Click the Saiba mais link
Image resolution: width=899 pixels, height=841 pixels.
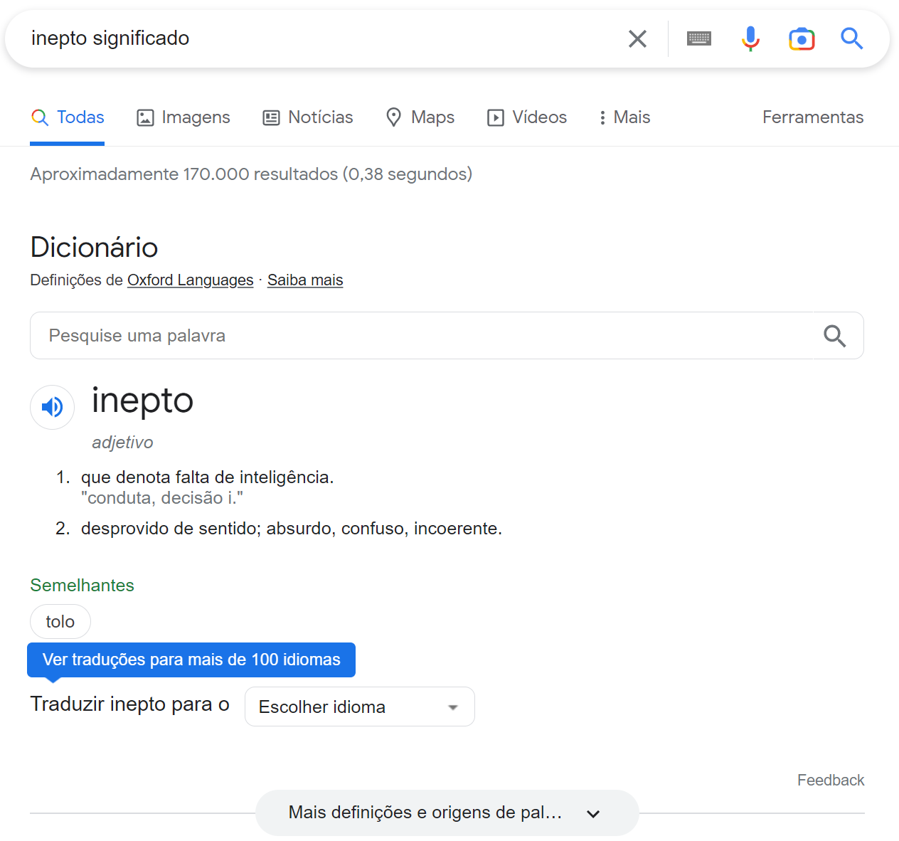pyautogui.click(x=305, y=280)
